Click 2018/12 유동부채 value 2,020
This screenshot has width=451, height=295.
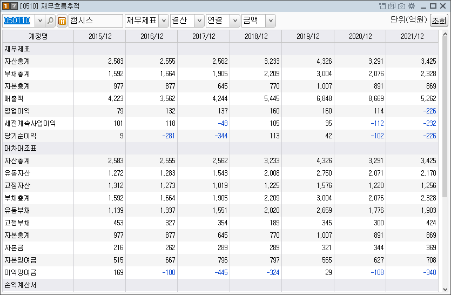272,210
